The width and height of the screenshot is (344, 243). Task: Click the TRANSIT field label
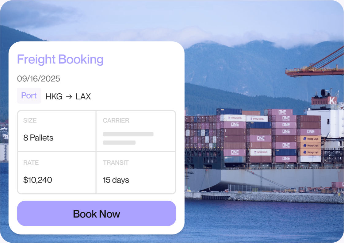[x=116, y=163]
